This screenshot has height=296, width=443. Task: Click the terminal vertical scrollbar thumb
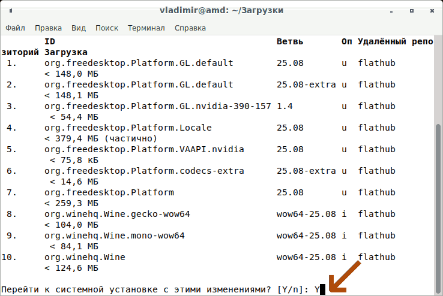[x=438, y=209]
